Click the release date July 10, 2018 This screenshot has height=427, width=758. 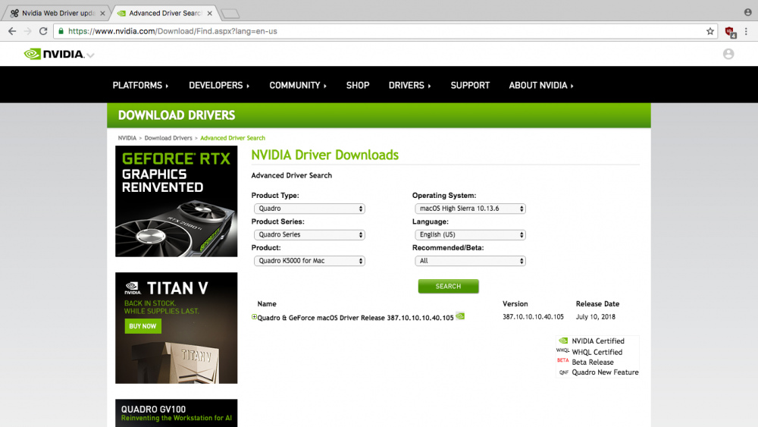point(596,317)
